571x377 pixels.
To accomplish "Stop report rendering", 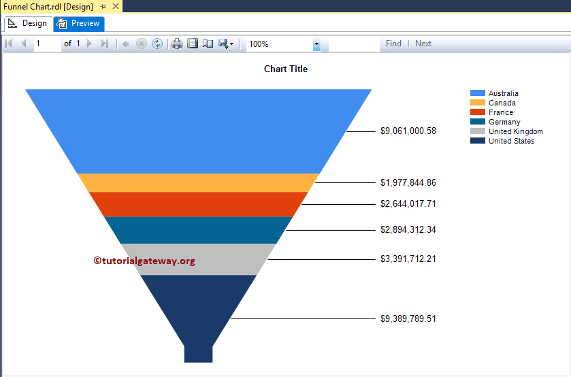I will click(142, 44).
